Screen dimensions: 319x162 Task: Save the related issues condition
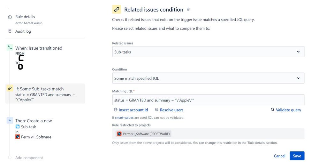click(x=297, y=156)
